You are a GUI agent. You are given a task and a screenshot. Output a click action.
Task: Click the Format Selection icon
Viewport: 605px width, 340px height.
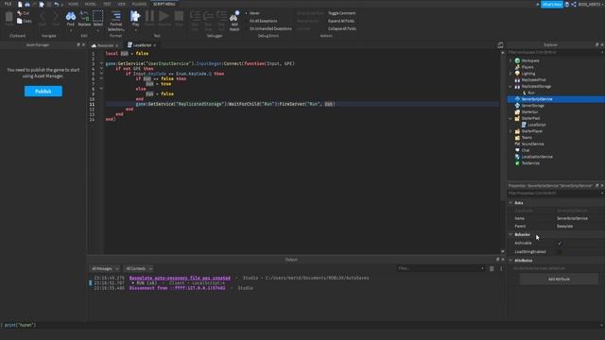click(x=115, y=17)
